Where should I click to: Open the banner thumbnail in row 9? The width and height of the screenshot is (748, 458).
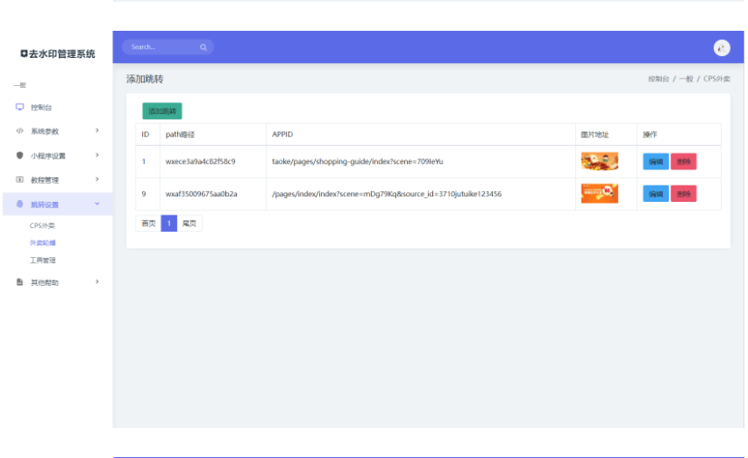tap(599, 194)
